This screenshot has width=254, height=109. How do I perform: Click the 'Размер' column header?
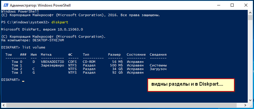coord(114,55)
